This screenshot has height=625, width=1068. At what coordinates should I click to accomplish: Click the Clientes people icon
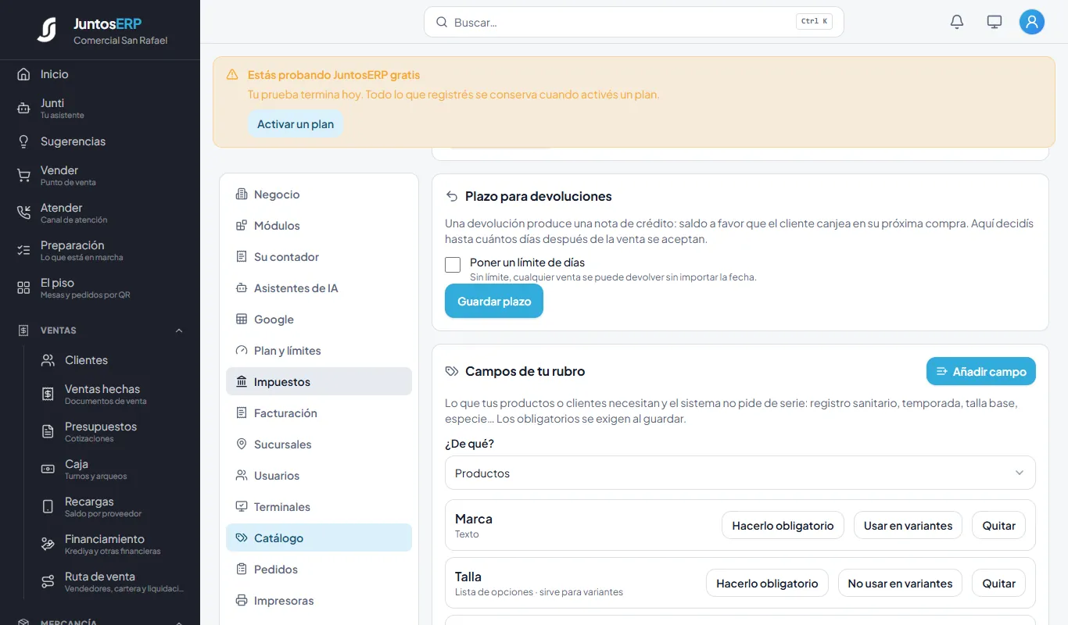pyautogui.click(x=48, y=360)
